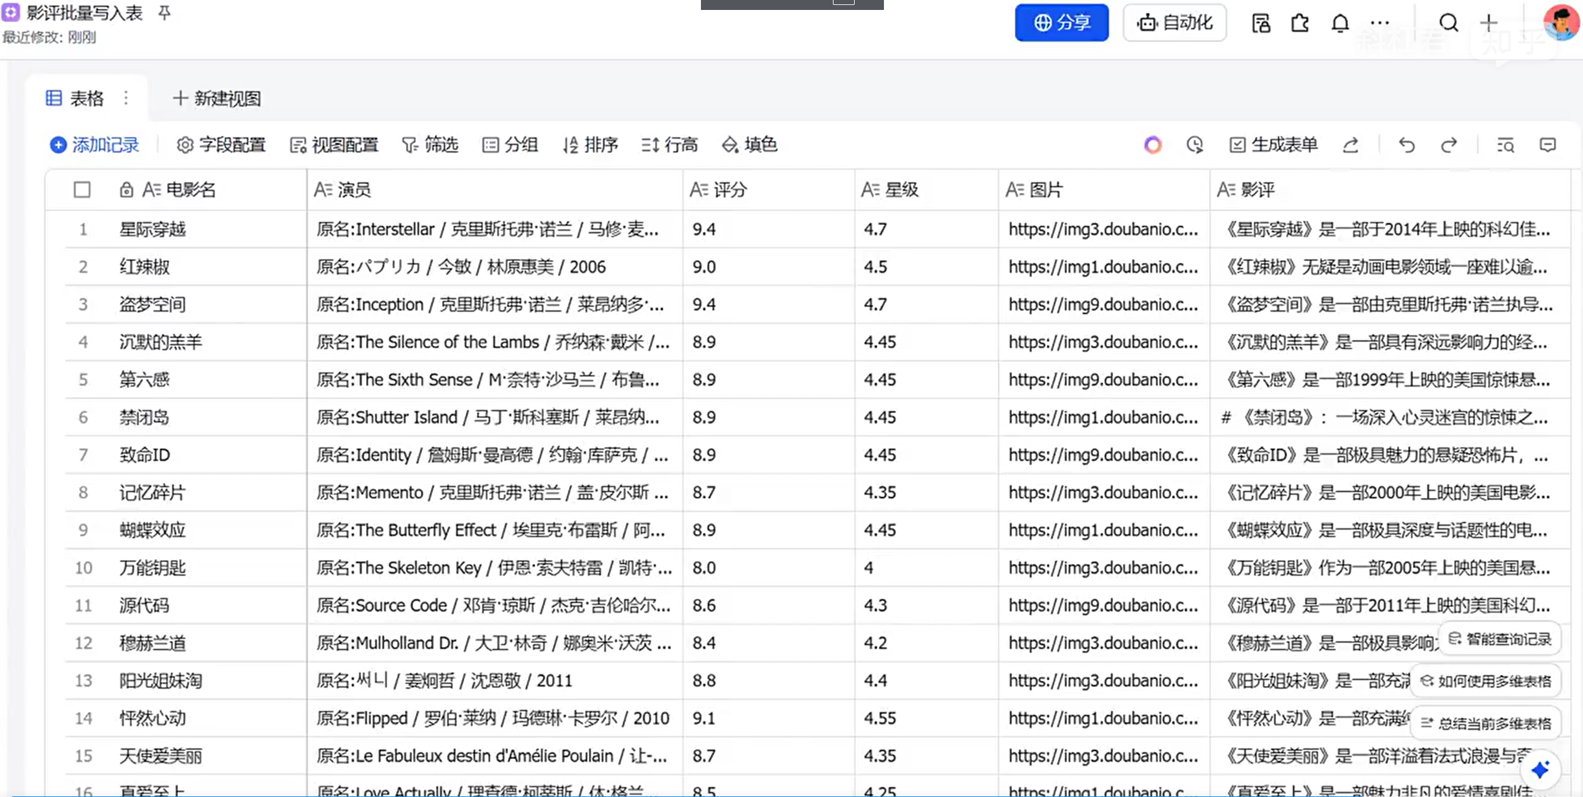Open the notifications bell
Screen dimensions: 1583x797
[1340, 23]
